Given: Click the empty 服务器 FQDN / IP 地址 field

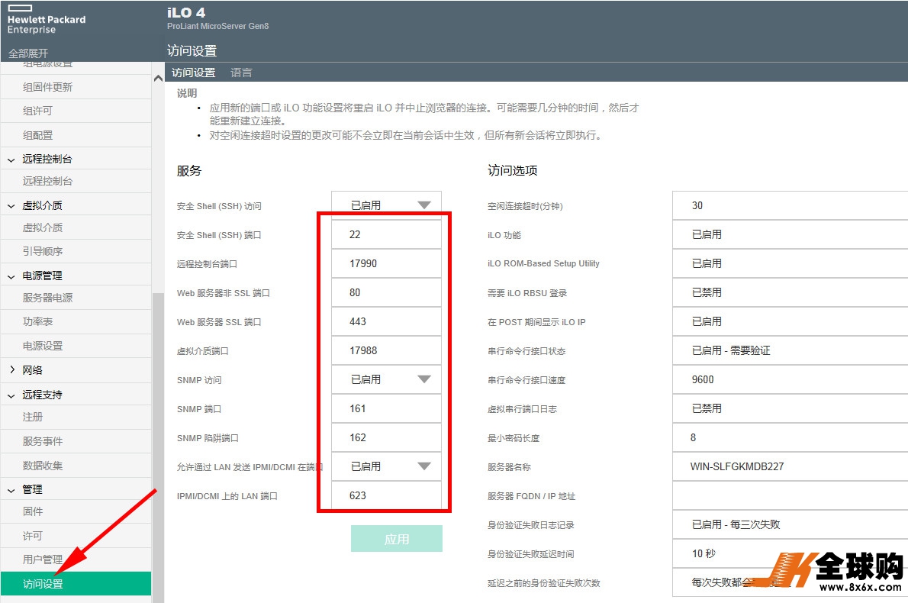Looking at the screenshot, I should click(x=790, y=495).
